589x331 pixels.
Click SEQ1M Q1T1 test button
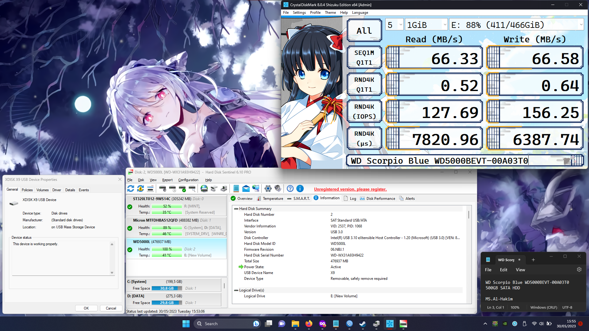(x=364, y=57)
